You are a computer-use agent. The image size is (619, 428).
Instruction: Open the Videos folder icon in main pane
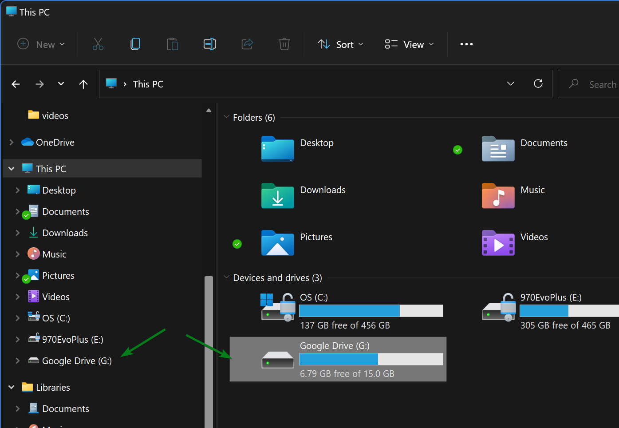point(498,243)
